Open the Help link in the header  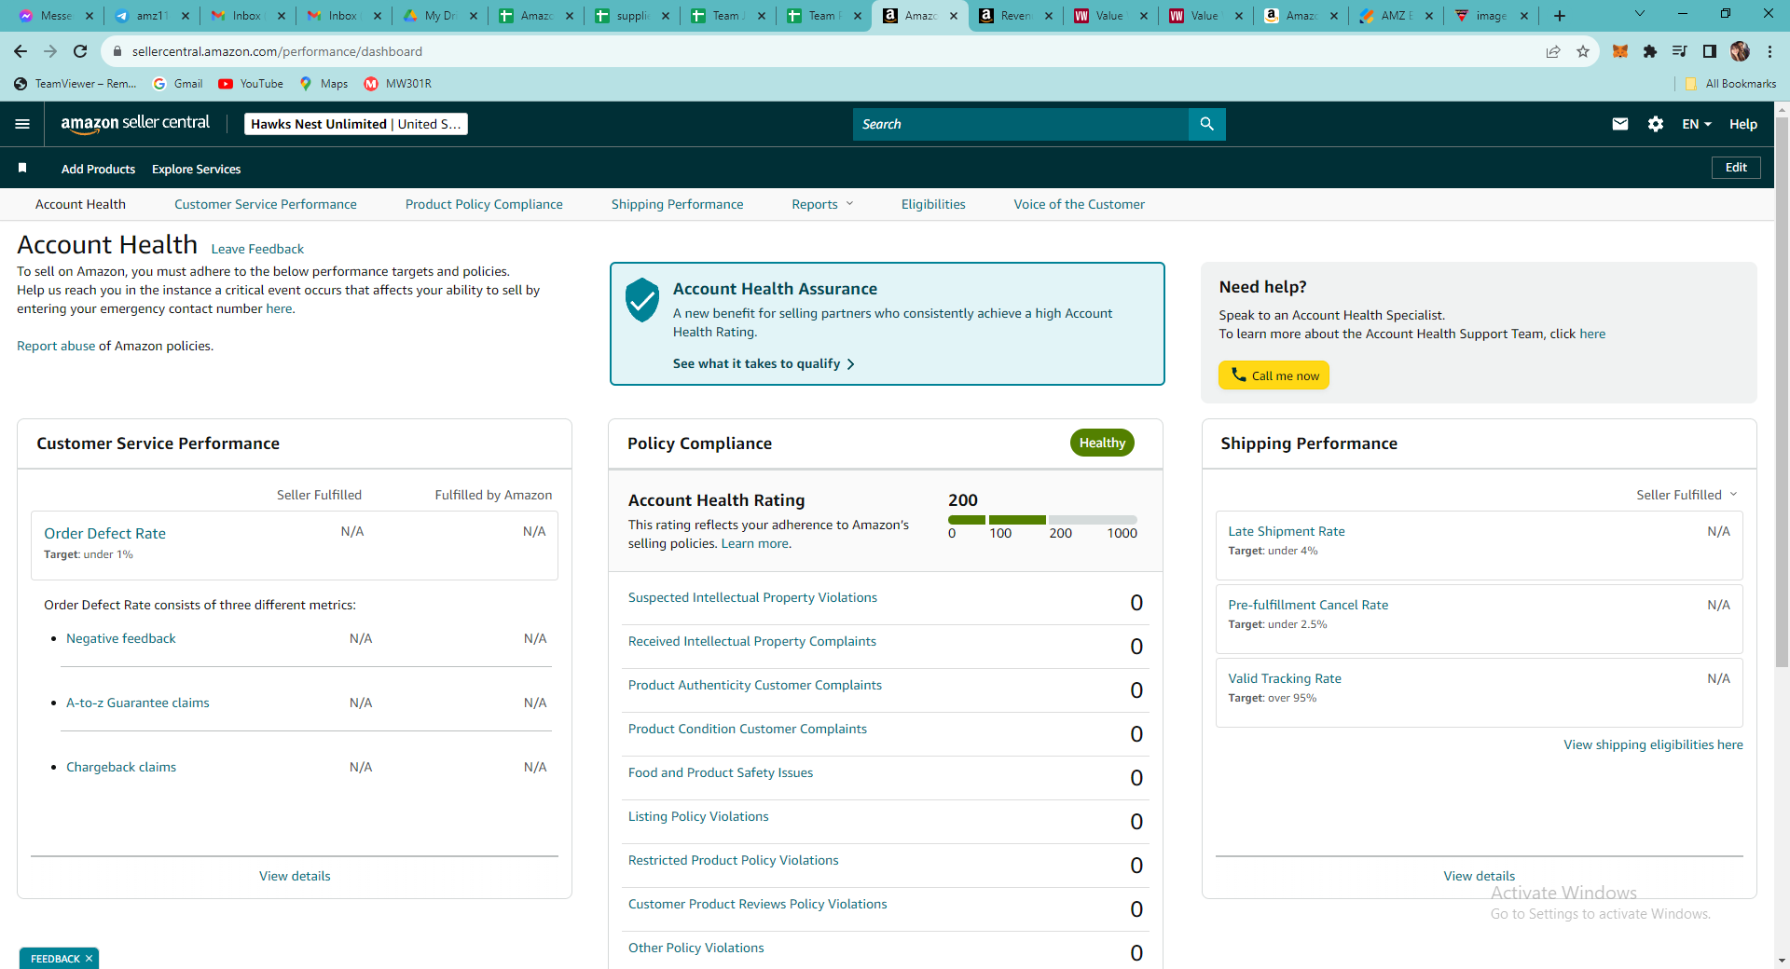pyautogui.click(x=1743, y=124)
